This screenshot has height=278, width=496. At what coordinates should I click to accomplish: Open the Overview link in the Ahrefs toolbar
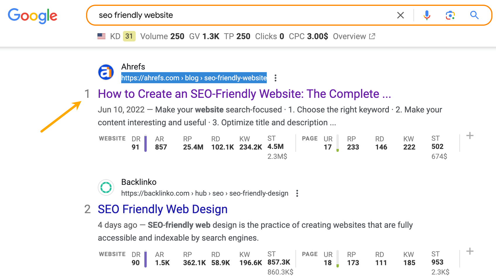pyautogui.click(x=350, y=36)
